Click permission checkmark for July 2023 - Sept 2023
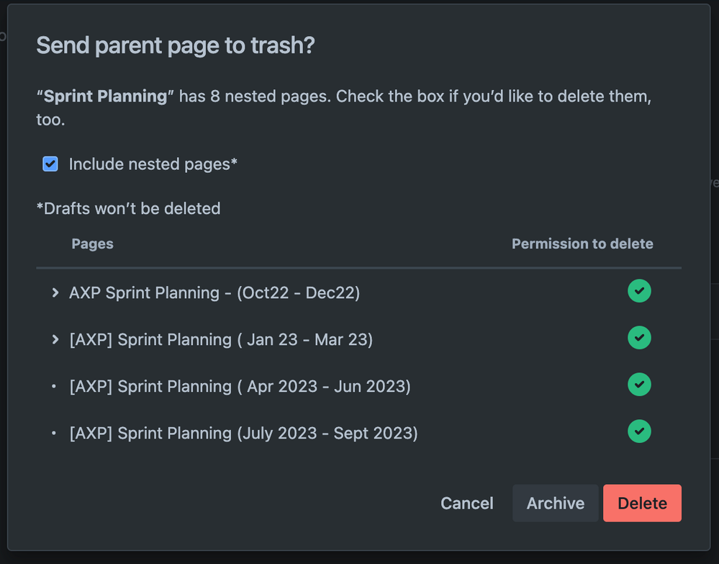This screenshot has height=564, width=719. (639, 431)
